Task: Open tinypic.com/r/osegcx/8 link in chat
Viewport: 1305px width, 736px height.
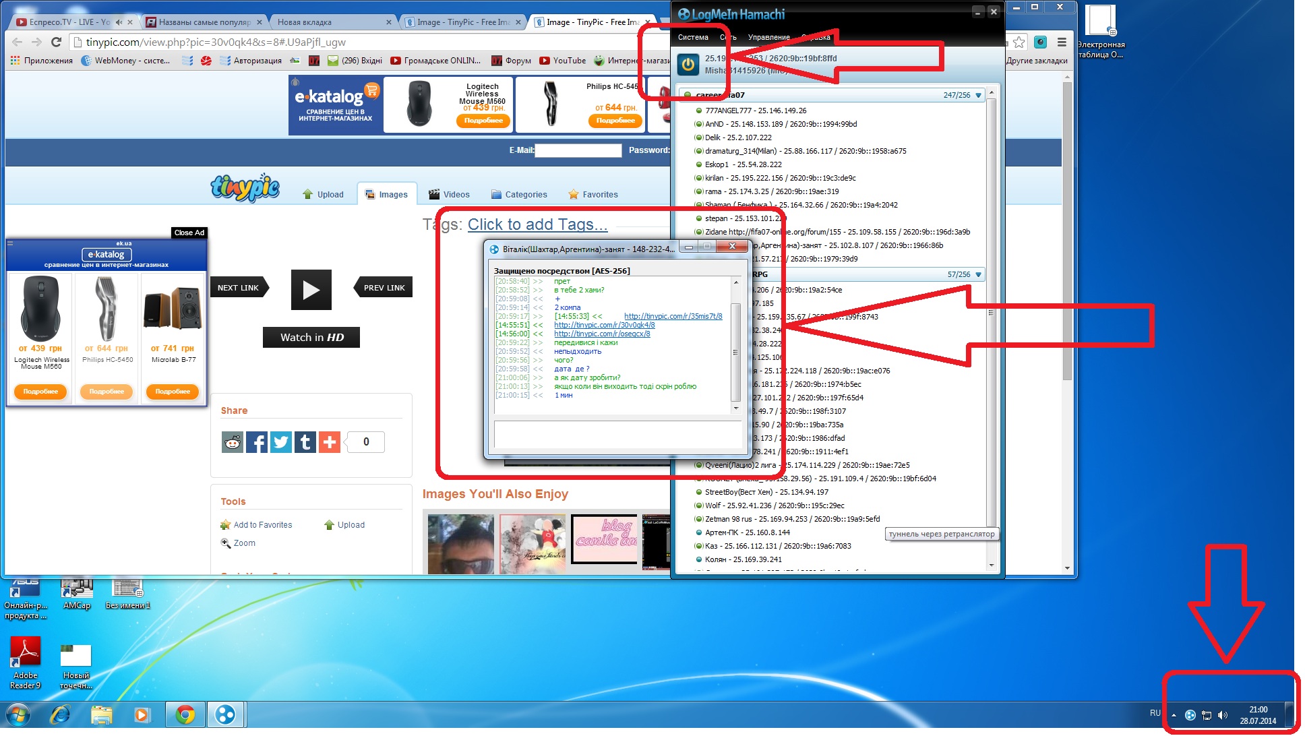Action: click(602, 334)
